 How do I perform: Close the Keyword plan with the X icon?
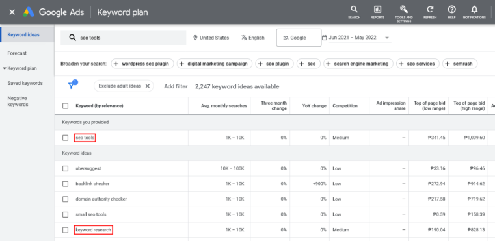coord(12,12)
